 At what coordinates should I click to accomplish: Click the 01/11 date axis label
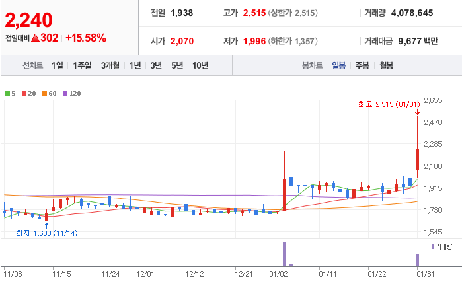(328, 274)
